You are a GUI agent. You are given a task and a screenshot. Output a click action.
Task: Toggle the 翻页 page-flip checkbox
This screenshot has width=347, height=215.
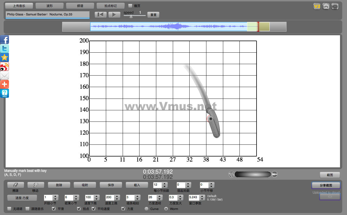pos(130,6)
